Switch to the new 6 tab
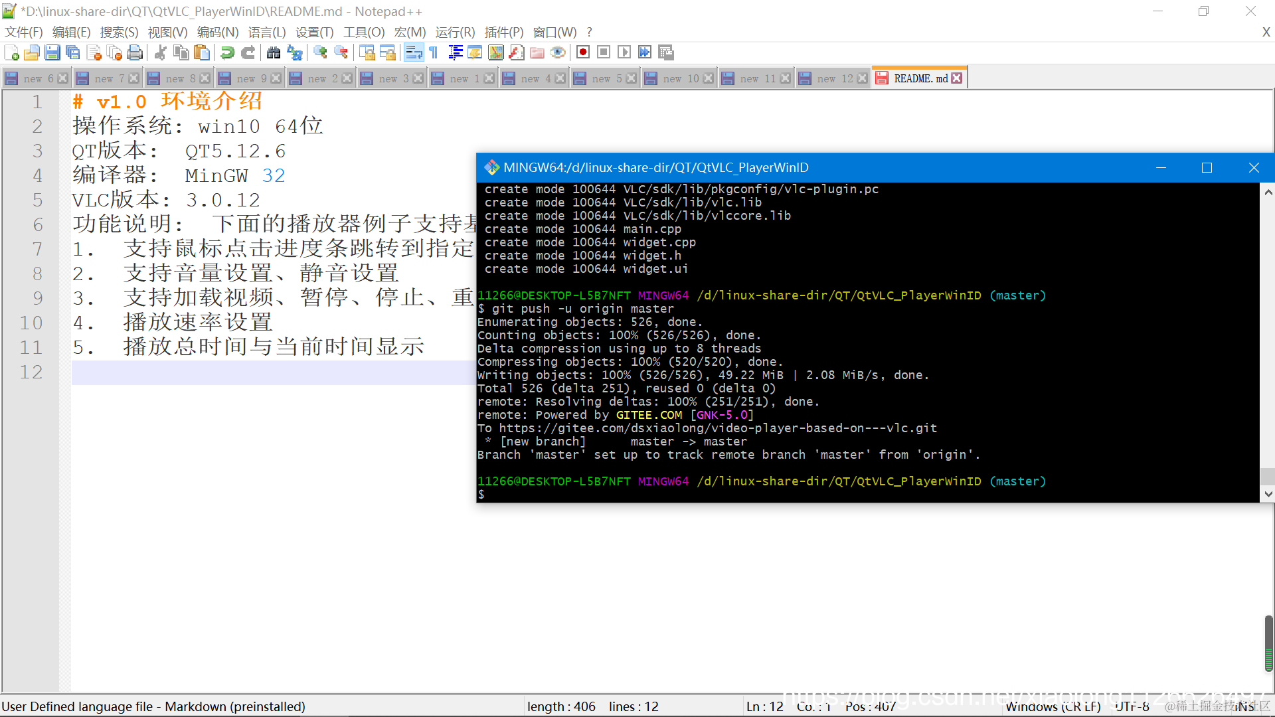The height and width of the screenshot is (717, 1275). click(x=37, y=78)
